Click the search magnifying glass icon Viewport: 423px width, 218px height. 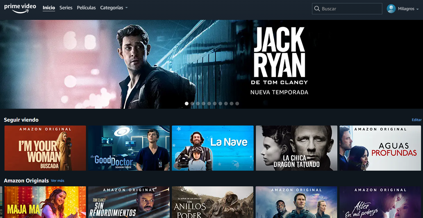pyautogui.click(x=317, y=9)
